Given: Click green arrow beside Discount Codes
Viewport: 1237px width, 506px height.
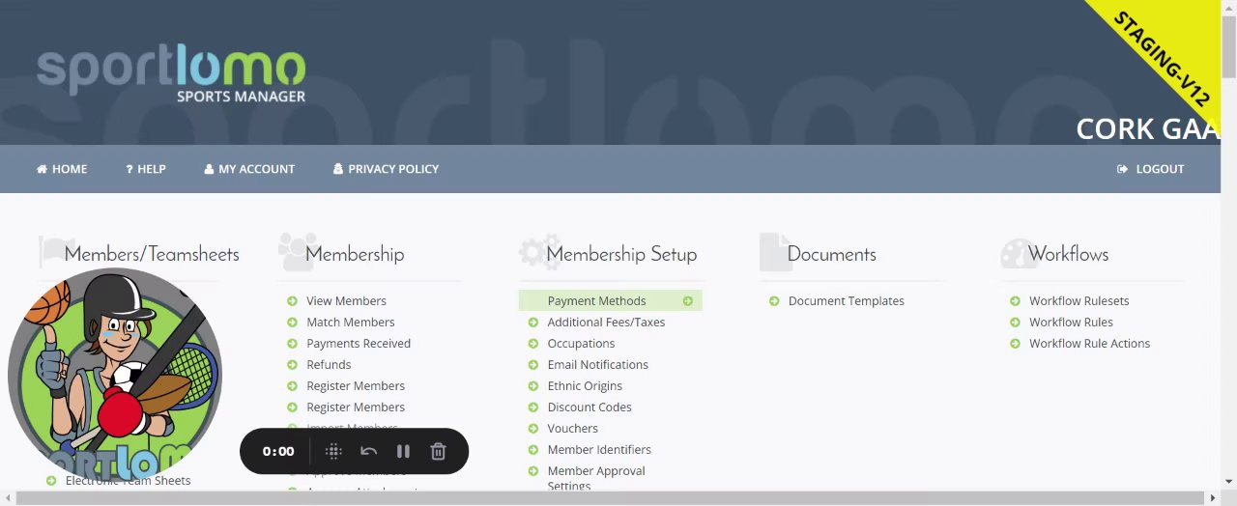Looking at the screenshot, I should tap(532, 408).
